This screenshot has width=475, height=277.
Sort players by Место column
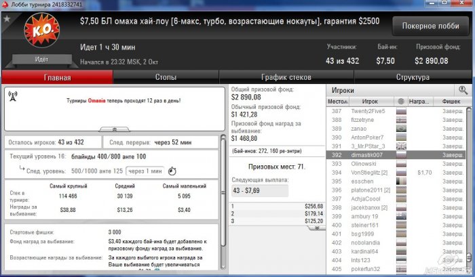(x=337, y=102)
